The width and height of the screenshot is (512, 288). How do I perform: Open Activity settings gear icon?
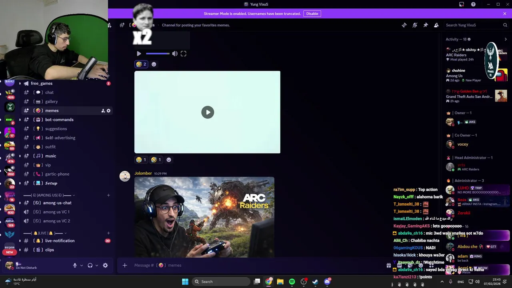coord(469,39)
